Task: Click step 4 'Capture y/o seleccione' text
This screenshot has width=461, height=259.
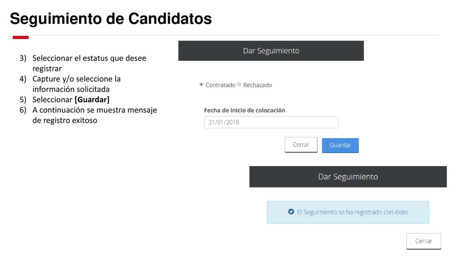Action: (x=77, y=84)
